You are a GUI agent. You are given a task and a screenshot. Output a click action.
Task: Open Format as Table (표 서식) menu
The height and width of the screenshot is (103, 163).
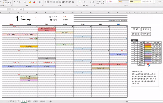(103, 2)
